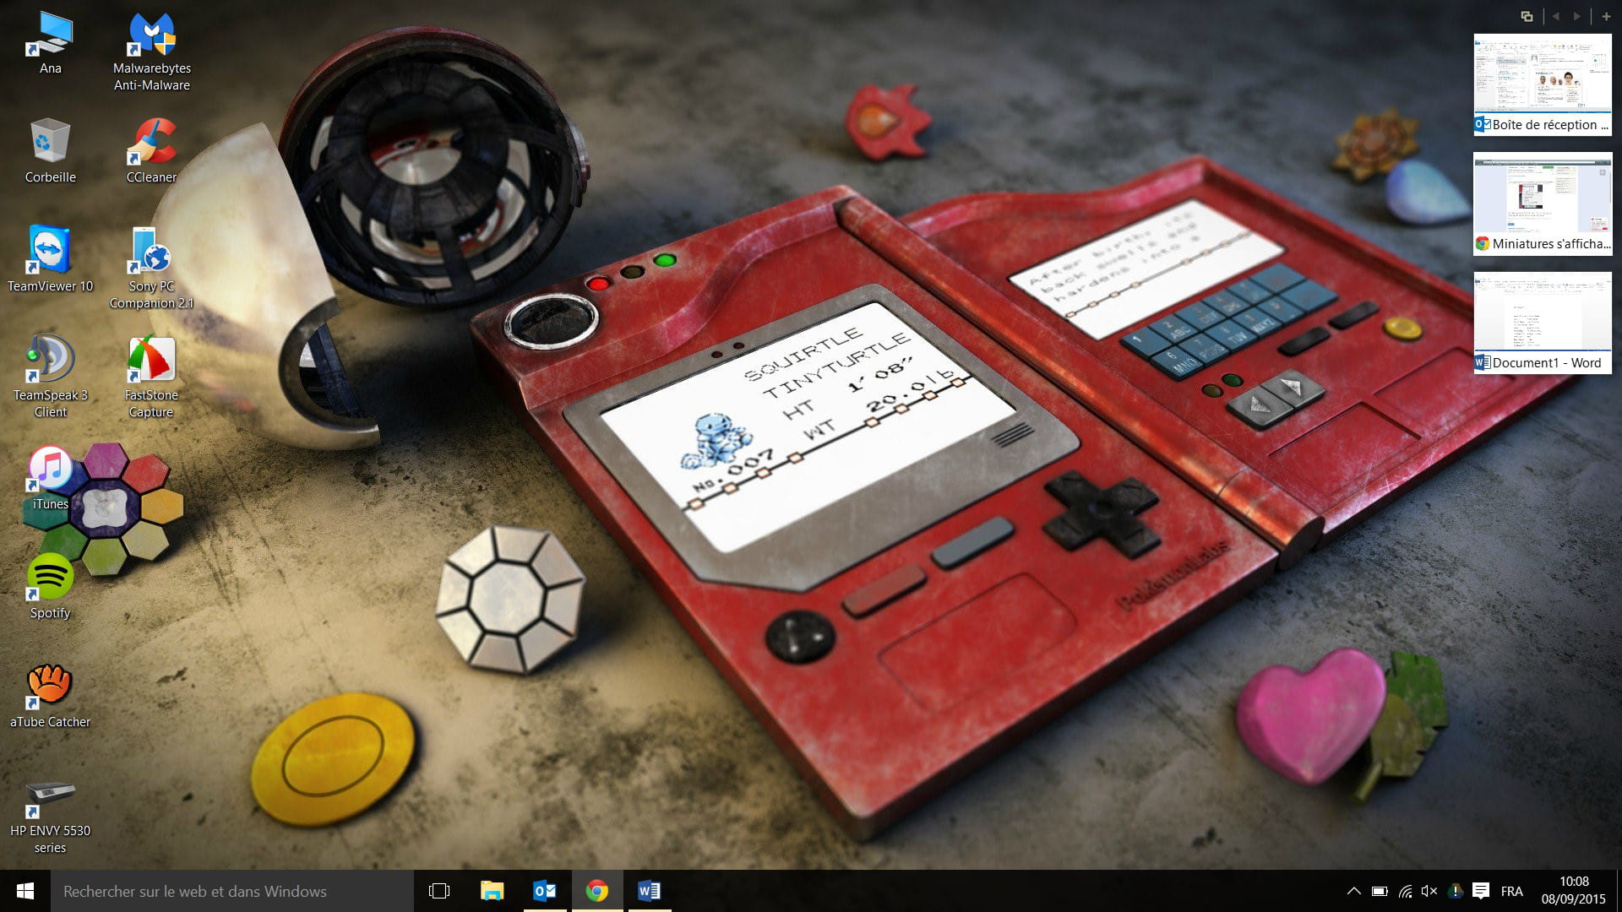Click the overlapping windows icon above thumbnails
The height and width of the screenshot is (912, 1622).
(x=1527, y=16)
